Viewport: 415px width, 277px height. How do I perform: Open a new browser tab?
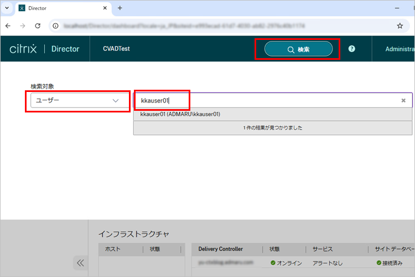(120, 8)
